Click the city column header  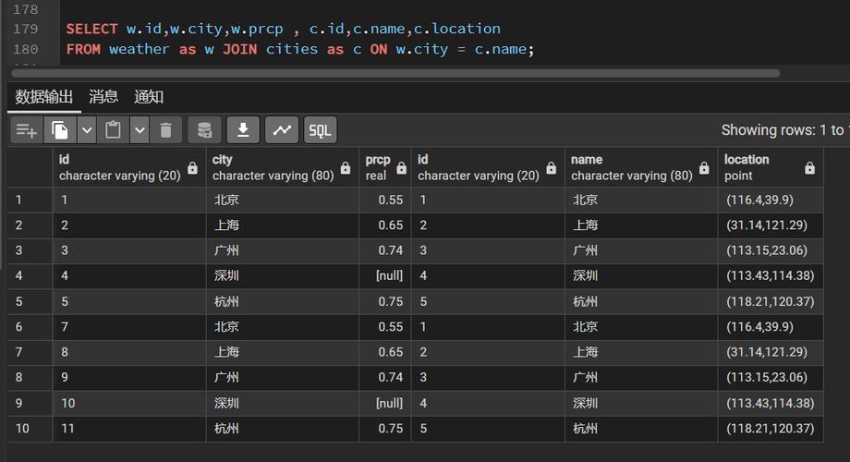pyautogui.click(x=283, y=167)
